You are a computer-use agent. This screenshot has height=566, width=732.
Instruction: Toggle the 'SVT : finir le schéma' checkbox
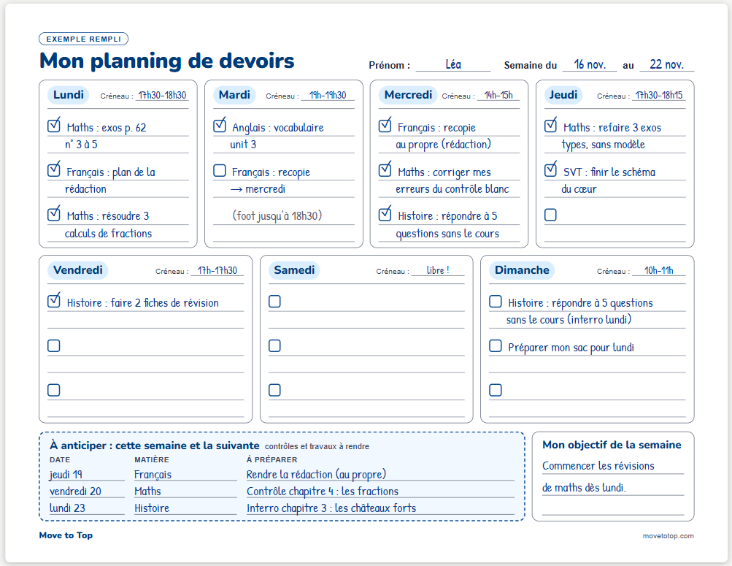551,170
